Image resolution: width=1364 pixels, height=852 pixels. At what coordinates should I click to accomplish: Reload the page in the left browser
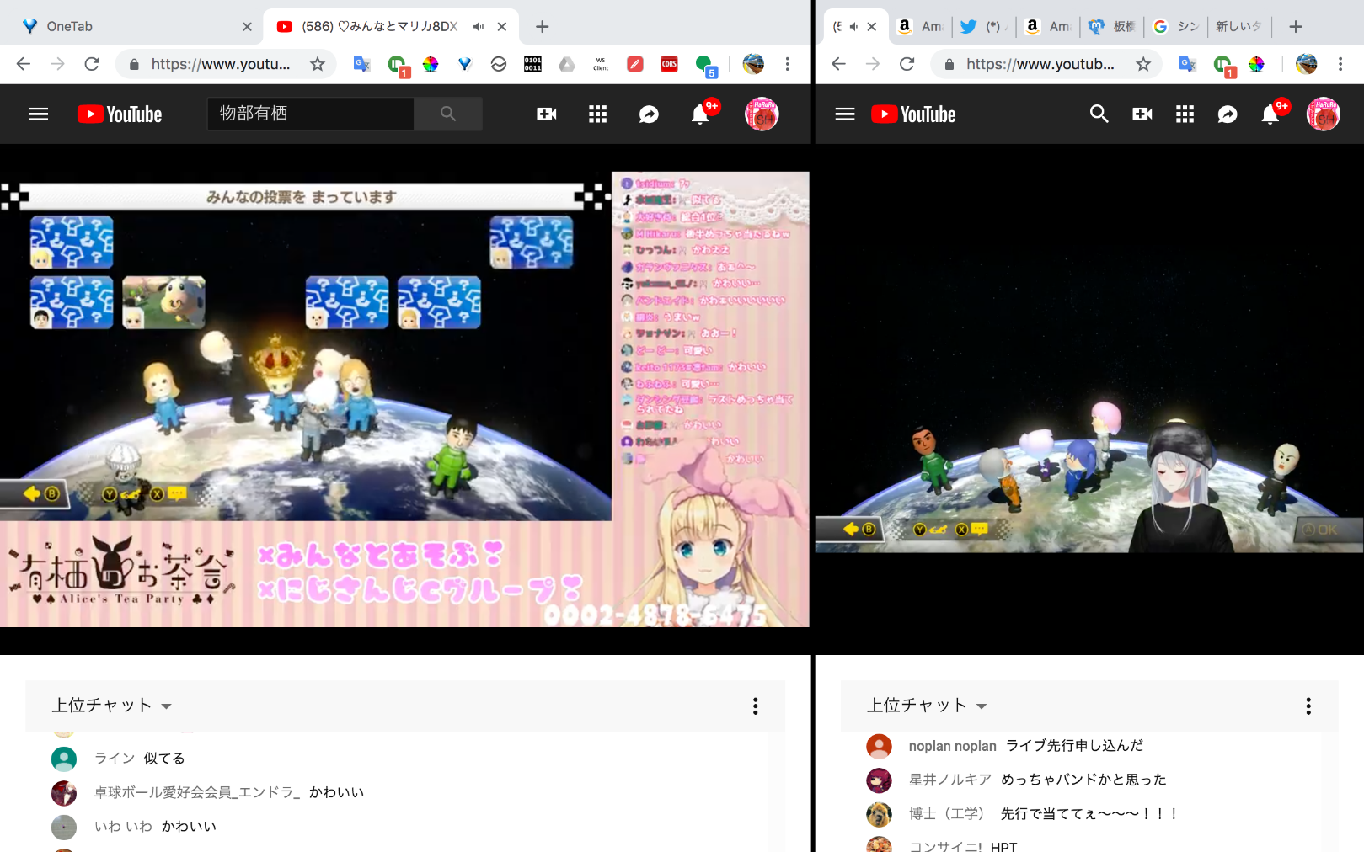click(x=92, y=64)
